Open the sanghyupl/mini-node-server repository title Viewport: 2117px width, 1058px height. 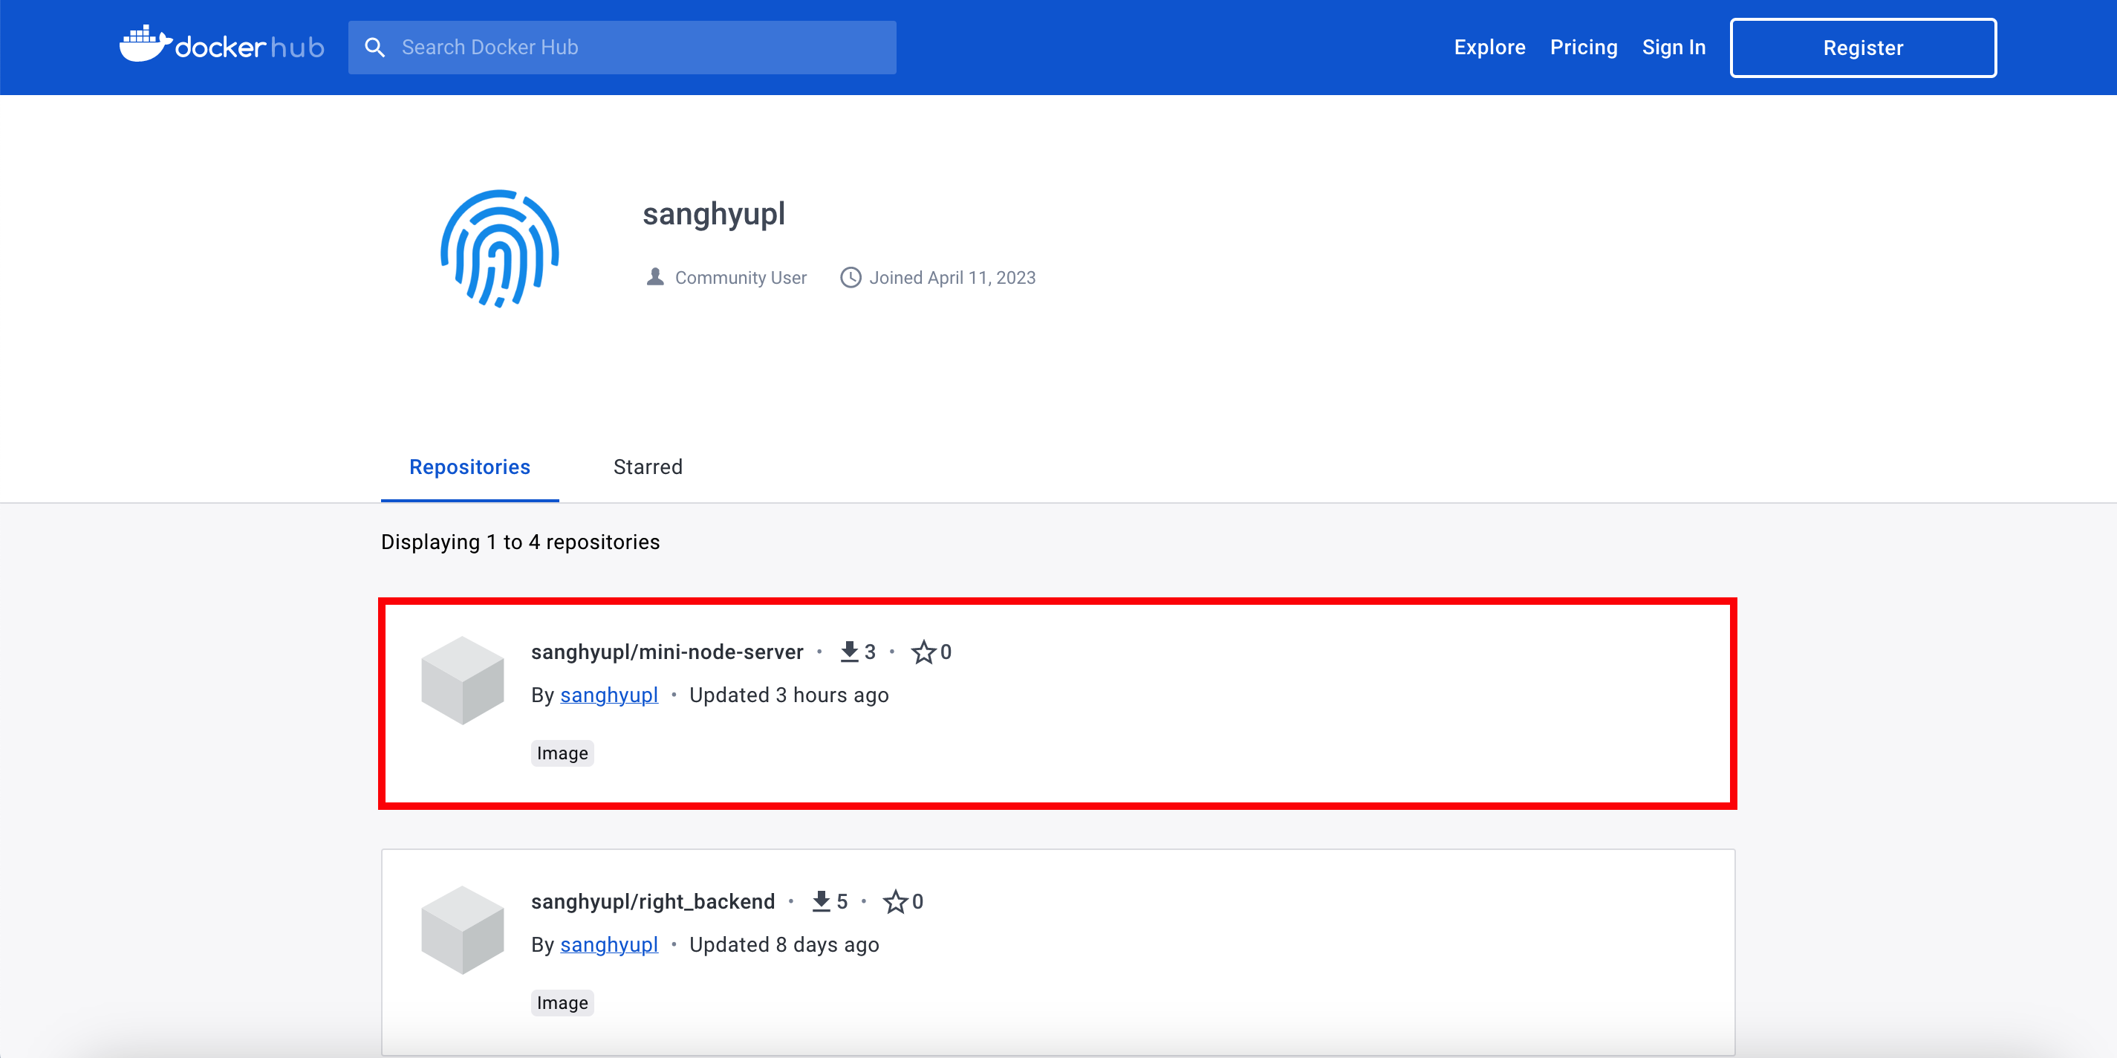pyautogui.click(x=666, y=652)
